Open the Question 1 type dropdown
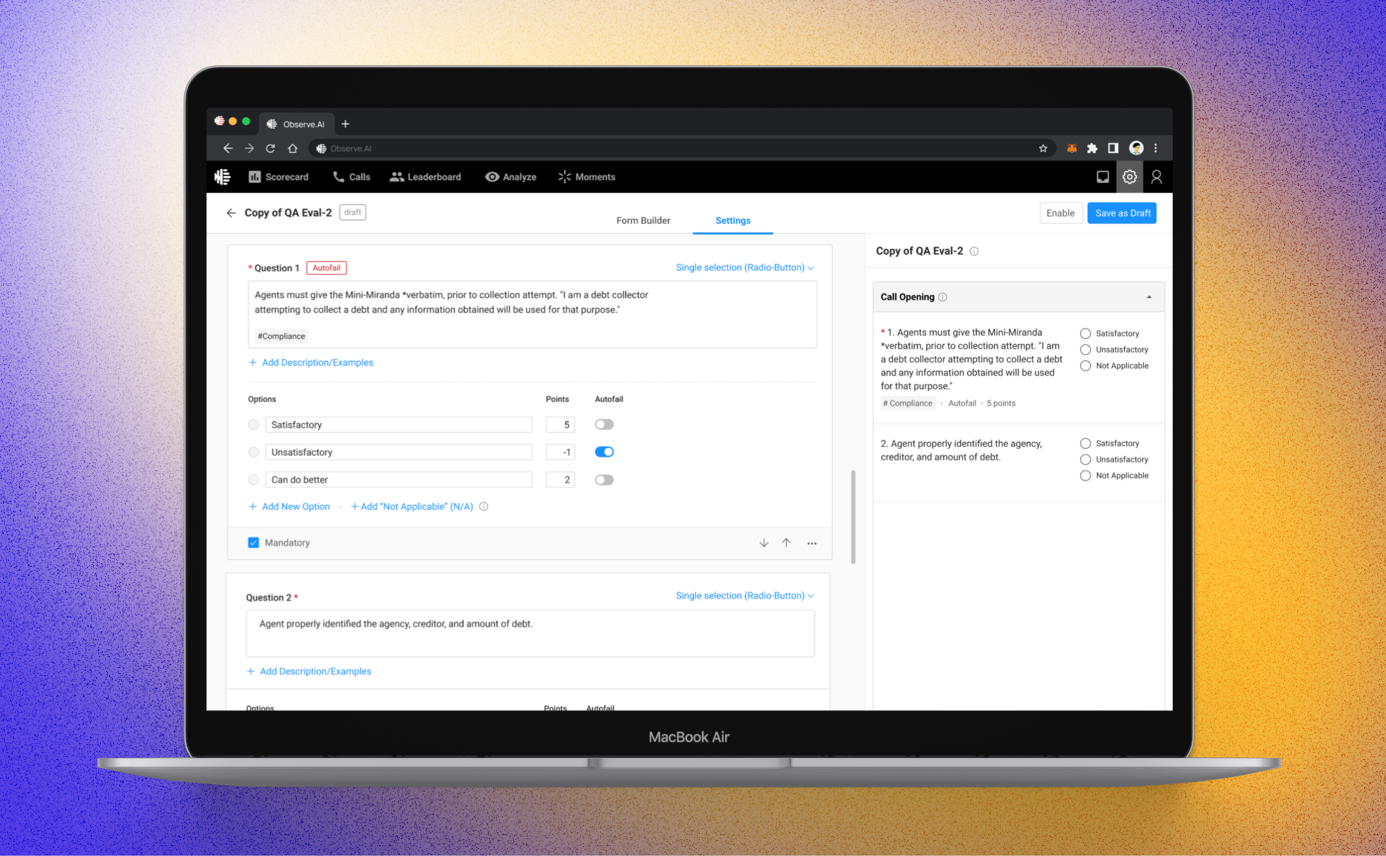 pyautogui.click(x=745, y=267)
